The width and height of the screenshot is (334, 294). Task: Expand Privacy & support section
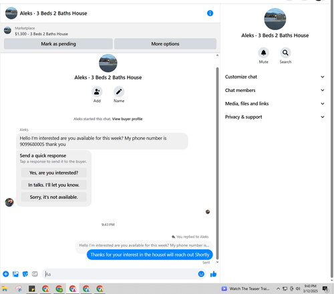click(x=275, y=117)
